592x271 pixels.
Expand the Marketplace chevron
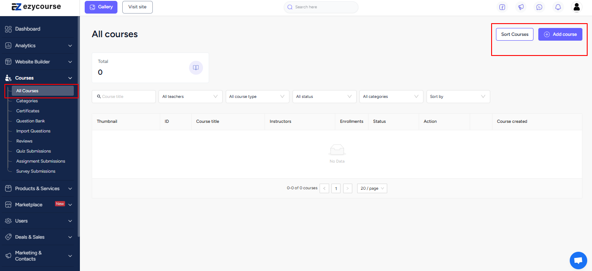(70, 205)
